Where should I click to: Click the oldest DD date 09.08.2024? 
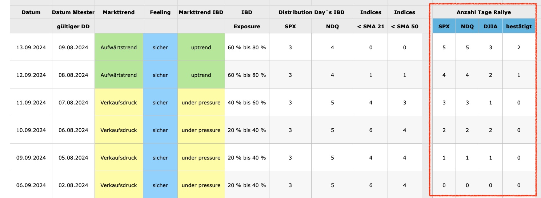pos(73,48)
